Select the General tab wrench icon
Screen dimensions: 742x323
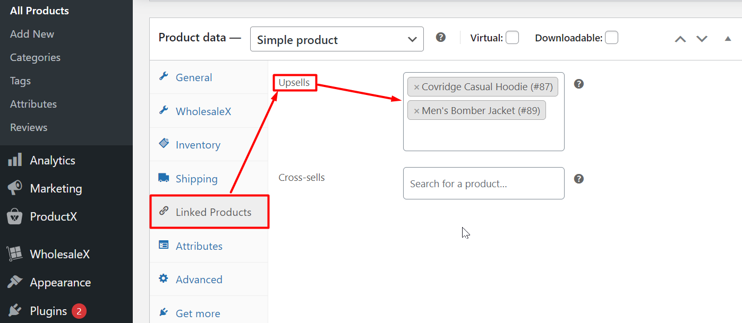165,77
